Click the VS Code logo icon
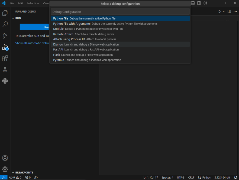 (4, 3)
